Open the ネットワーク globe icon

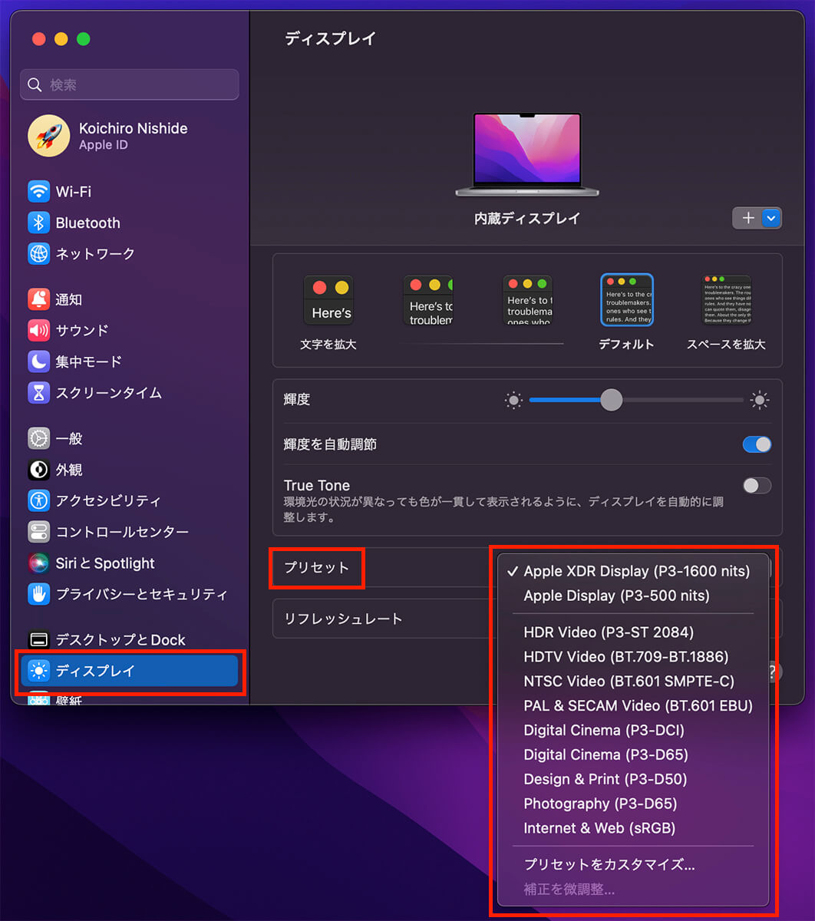38,253
